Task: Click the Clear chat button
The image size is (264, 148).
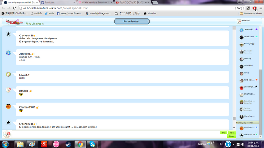Action: (231, 136)
